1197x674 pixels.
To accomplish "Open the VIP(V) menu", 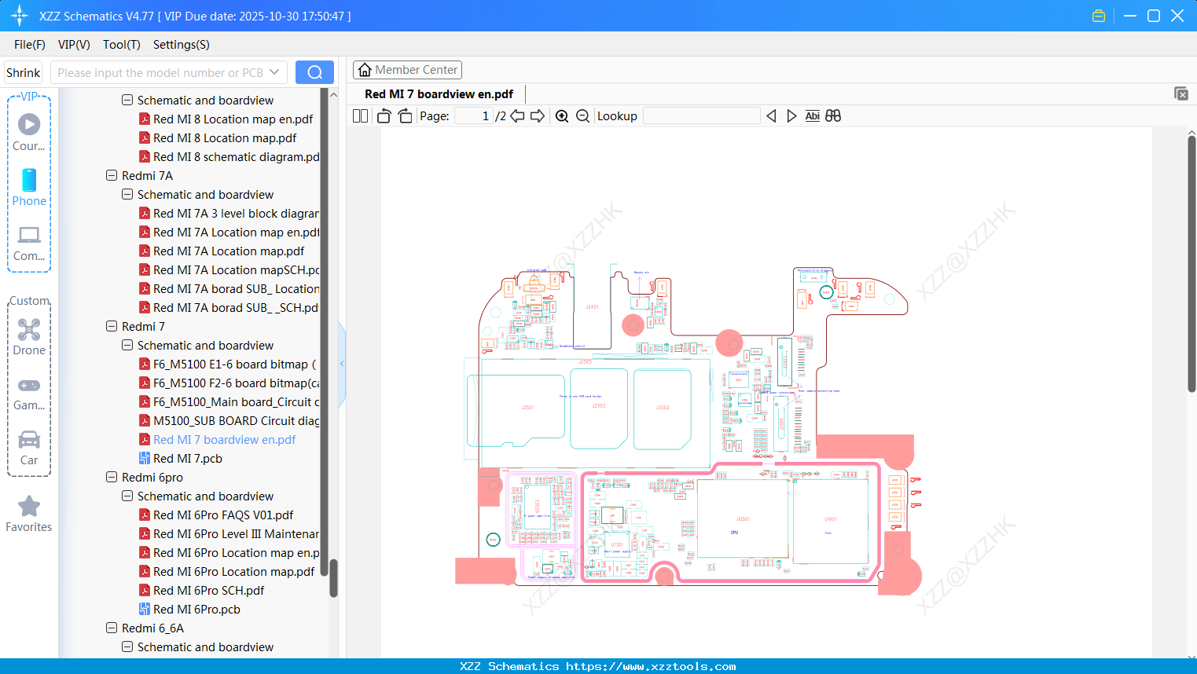I will click(74, 45).
